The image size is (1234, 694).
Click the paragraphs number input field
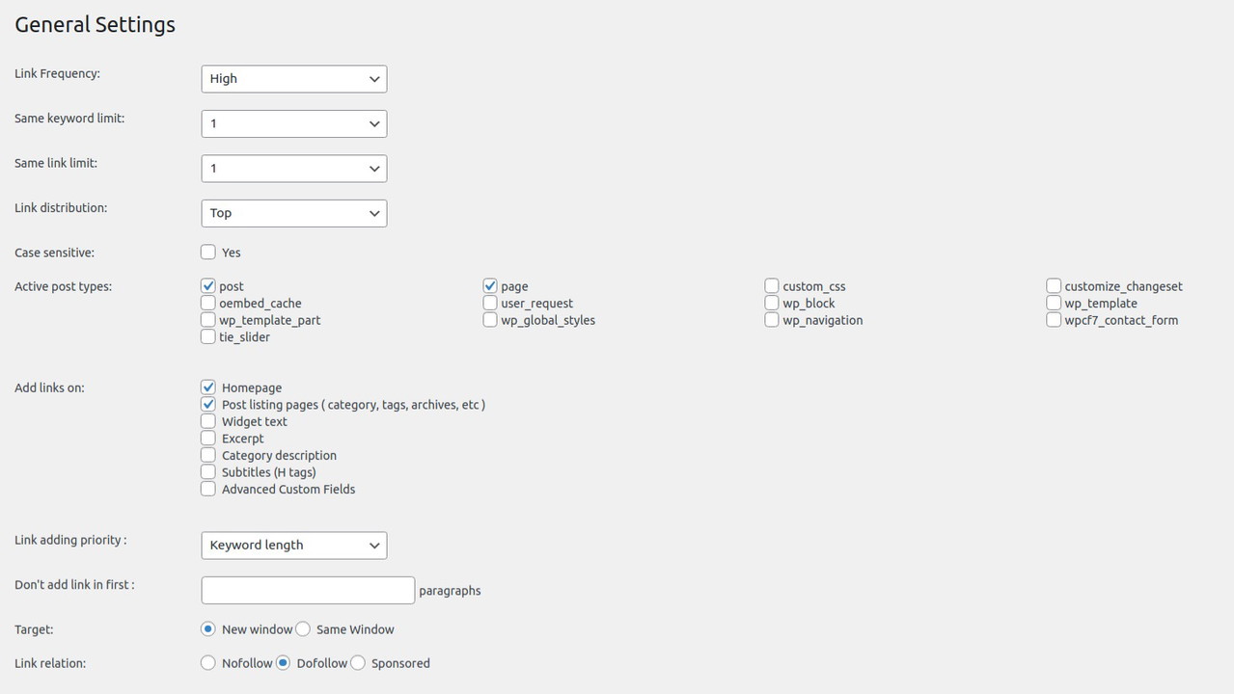pos(308,590)
